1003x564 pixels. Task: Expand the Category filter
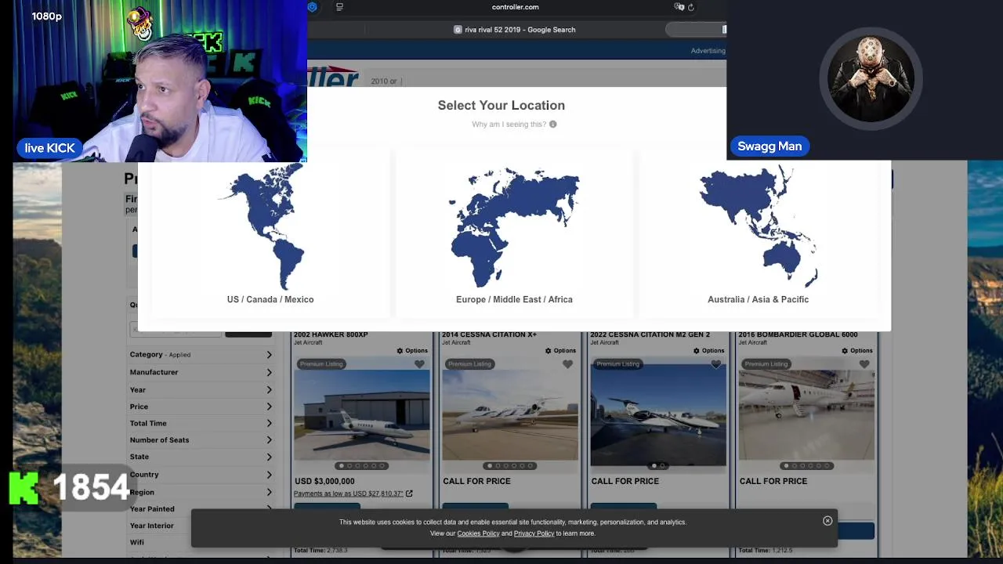pos(201,355)
